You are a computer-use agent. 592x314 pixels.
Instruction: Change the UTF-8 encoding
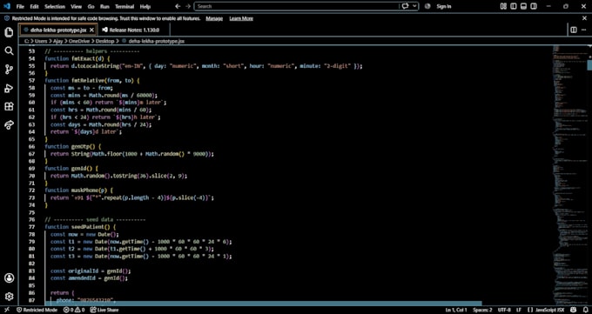(504, 310)
